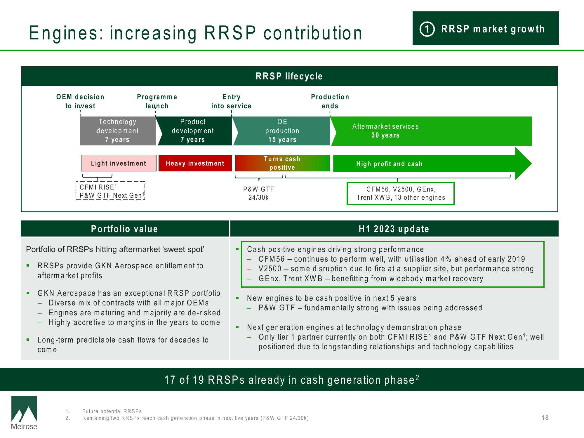Select the 'OEM decision to invest' label

click(x=80, y=101)
